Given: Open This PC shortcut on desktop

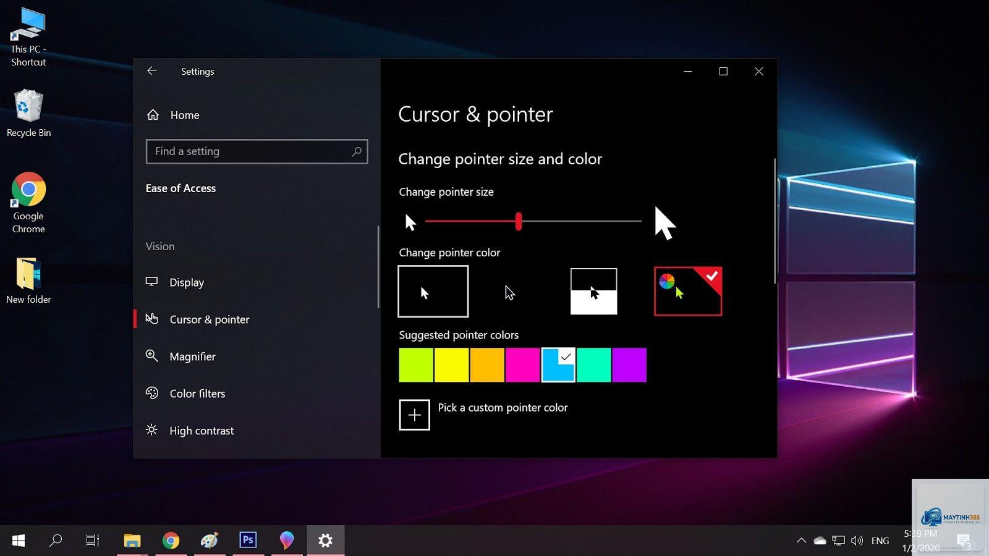Looking at the screenshot, I should pyautogui.click(x=28, y=36).
